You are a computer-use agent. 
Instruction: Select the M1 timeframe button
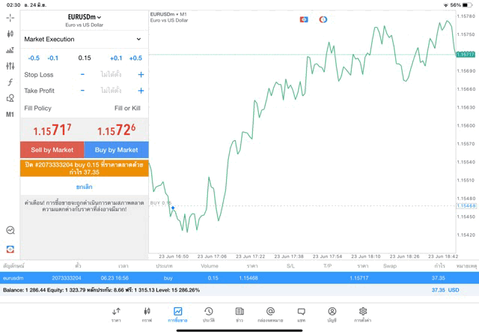tap(10, 115)
